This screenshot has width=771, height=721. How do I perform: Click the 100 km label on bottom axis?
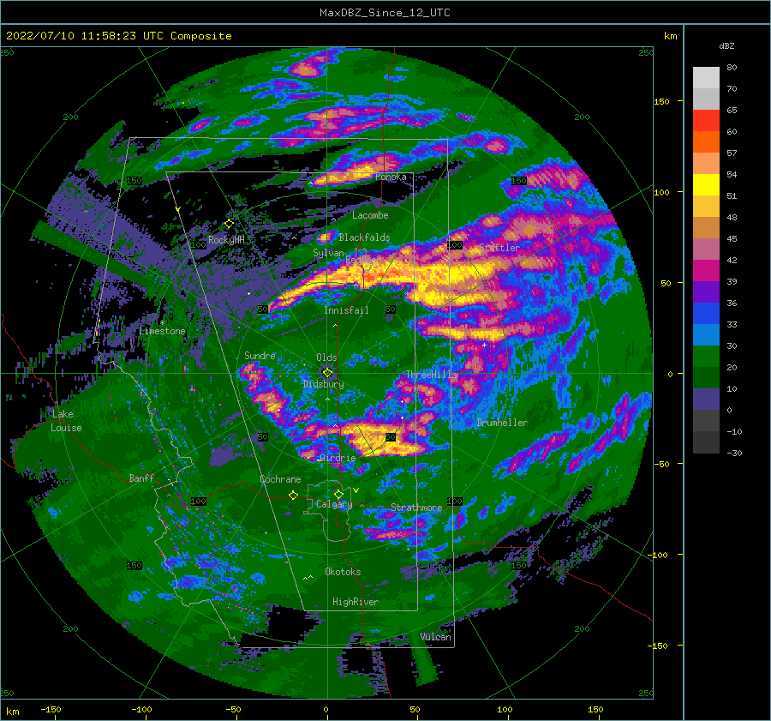click(x=505, y=710)
